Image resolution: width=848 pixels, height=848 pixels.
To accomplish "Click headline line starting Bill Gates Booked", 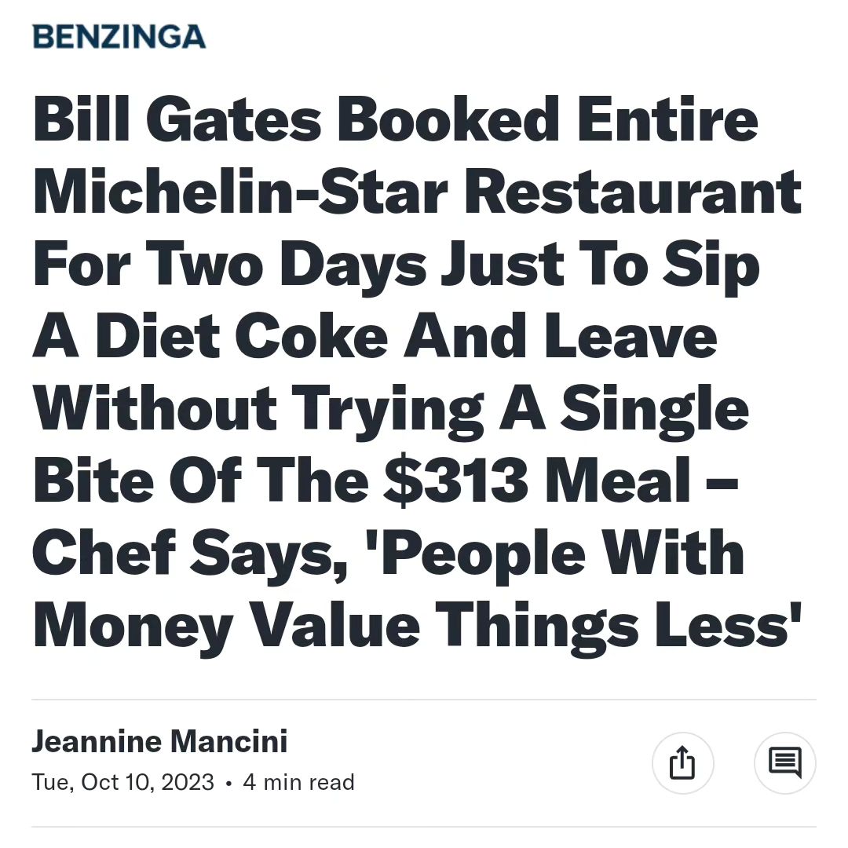I will coord(395,119).
